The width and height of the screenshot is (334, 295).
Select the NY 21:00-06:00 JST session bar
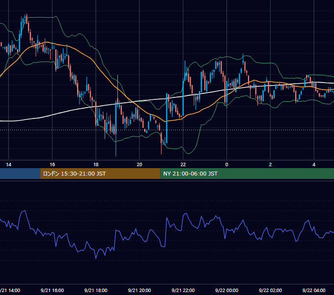(x=247, y=174)
